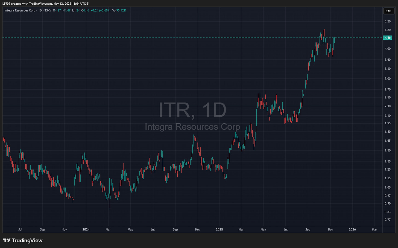398x248 pixels.
Task: Click the low value L4.24
Action: 76,10
